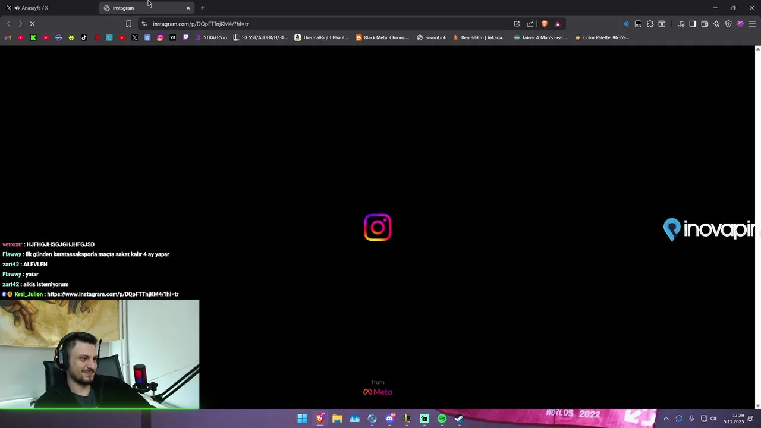Open Steam from the taskbar
The height and width of the screenshot is (428, 761).
459,418
